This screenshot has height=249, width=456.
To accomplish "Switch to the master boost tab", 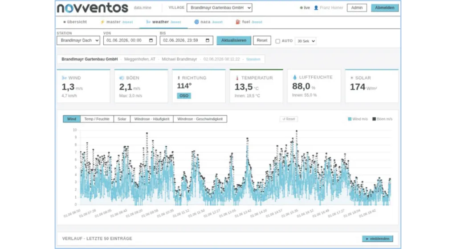I will click(x=117, y=22).
